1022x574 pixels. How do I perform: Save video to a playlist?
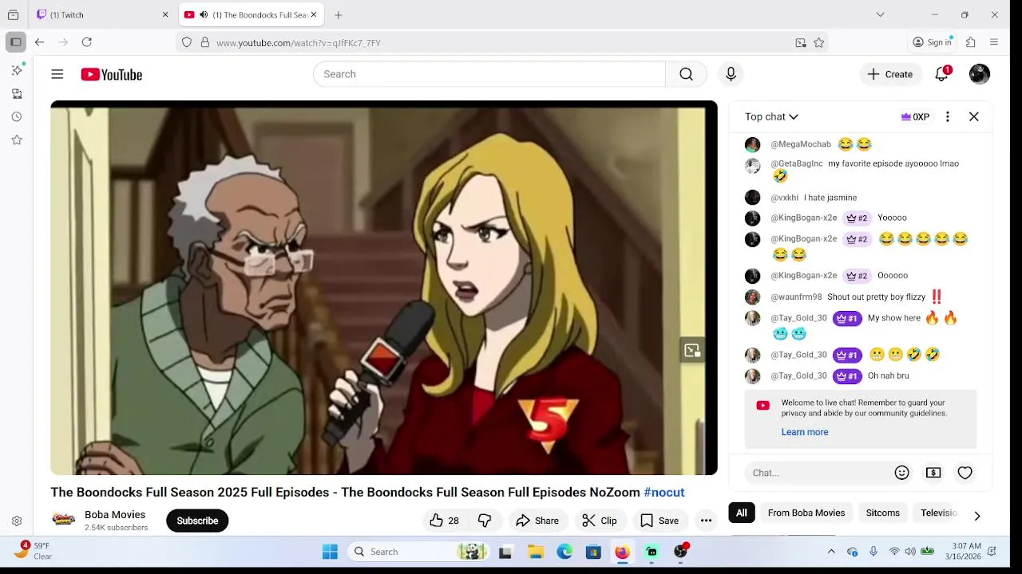pos(660,521)
